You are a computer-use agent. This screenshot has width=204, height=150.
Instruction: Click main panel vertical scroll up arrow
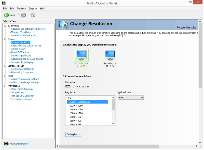(200, 21)
